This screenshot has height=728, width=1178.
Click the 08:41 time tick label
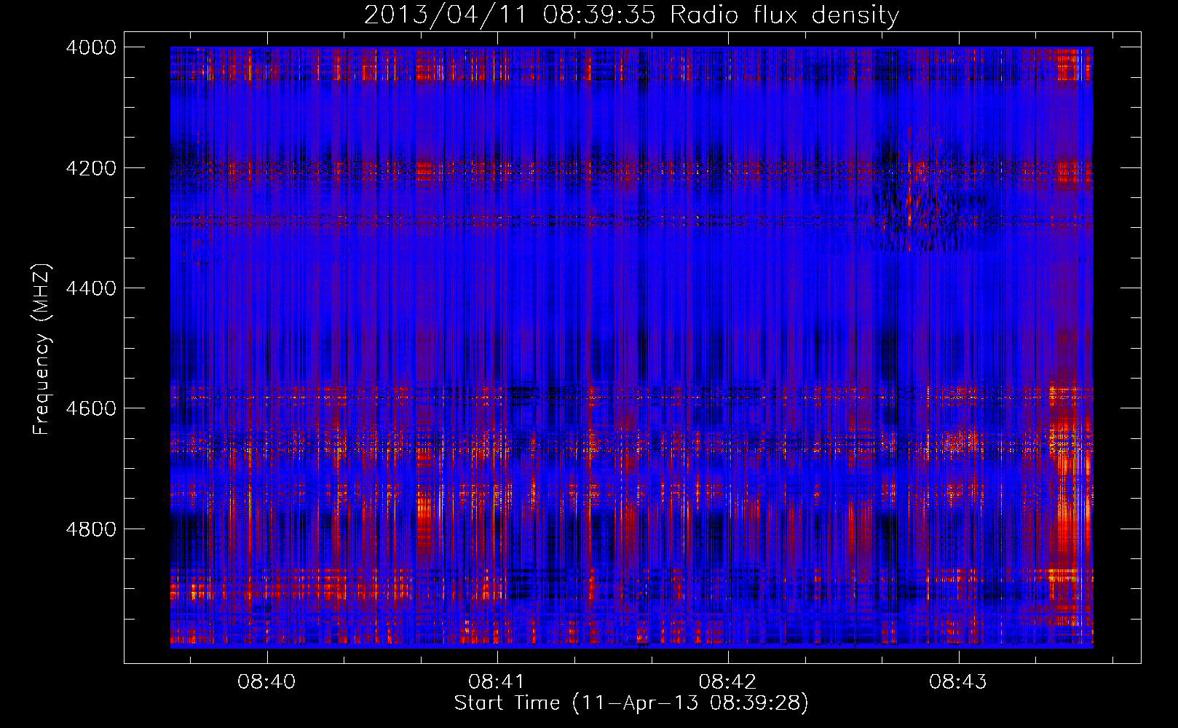coord(497,682)
